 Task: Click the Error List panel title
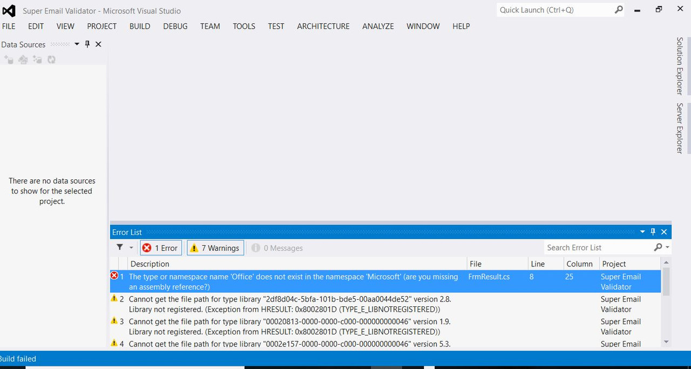click(127, 232)
